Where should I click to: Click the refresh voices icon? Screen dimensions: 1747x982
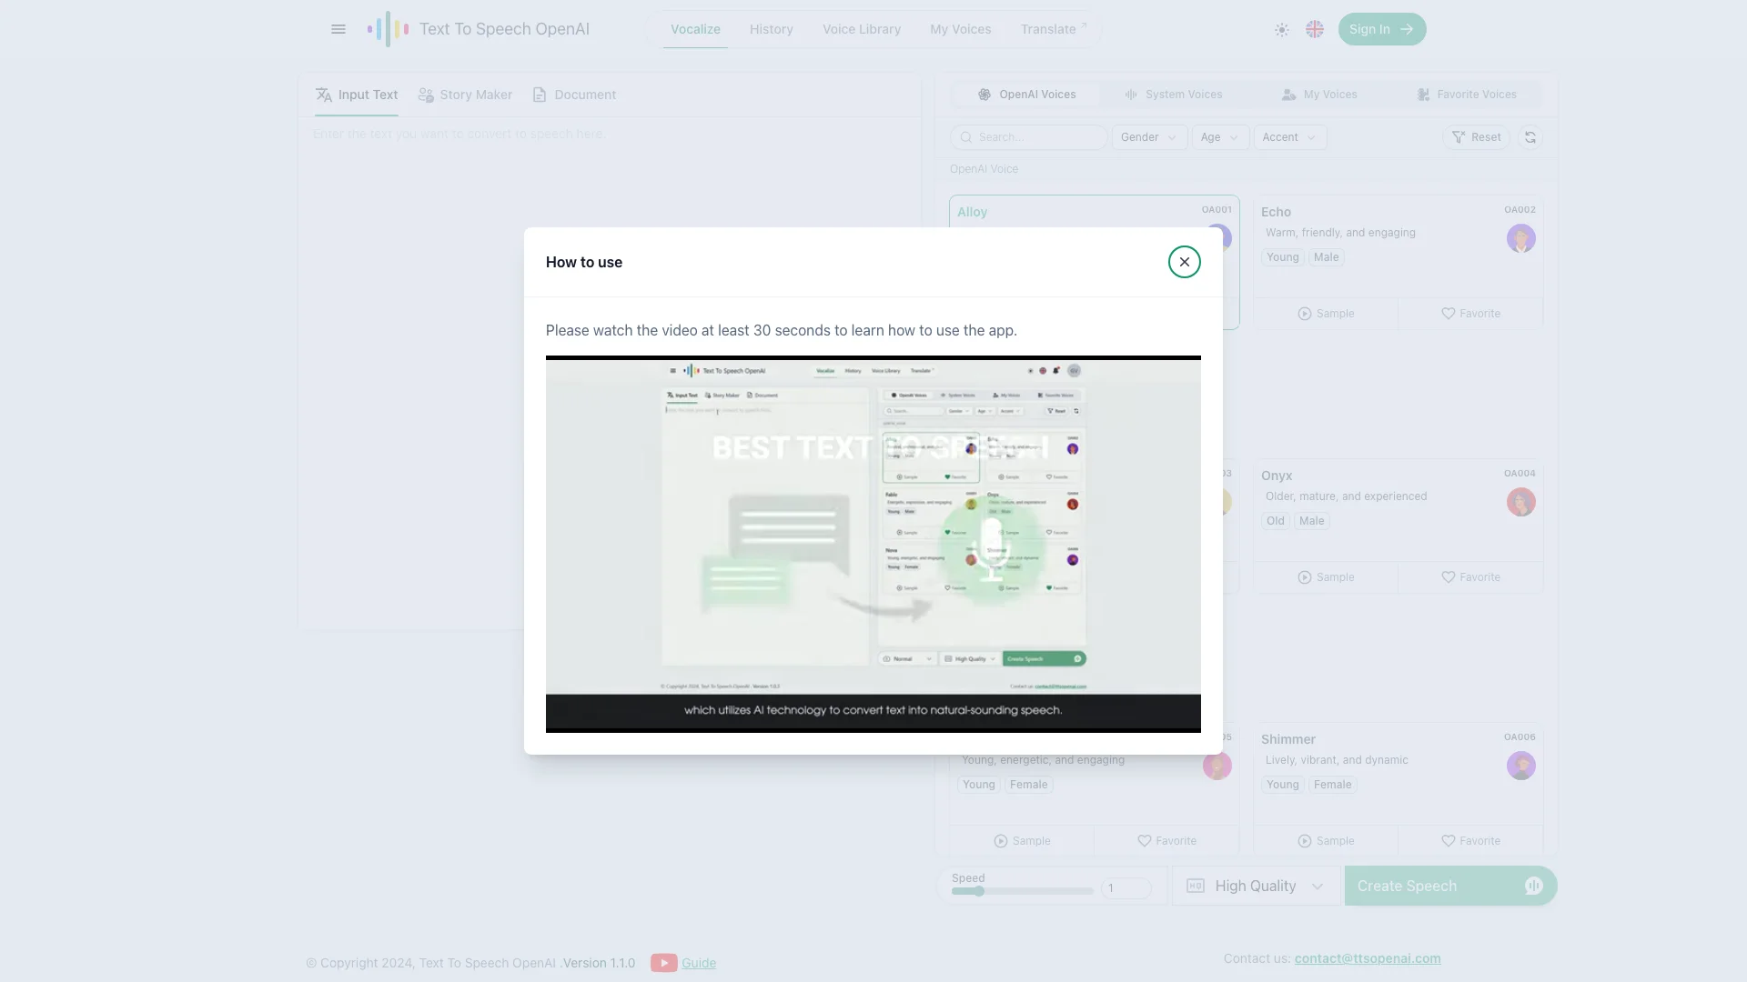click(1530, 137)
